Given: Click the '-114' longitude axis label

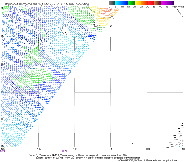Looking at the screenshot, I should [x=74, y=149].
